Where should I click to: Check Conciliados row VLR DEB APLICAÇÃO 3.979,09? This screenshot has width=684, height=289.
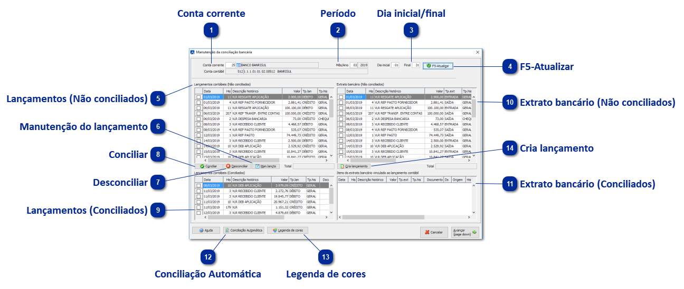point(198,185)
